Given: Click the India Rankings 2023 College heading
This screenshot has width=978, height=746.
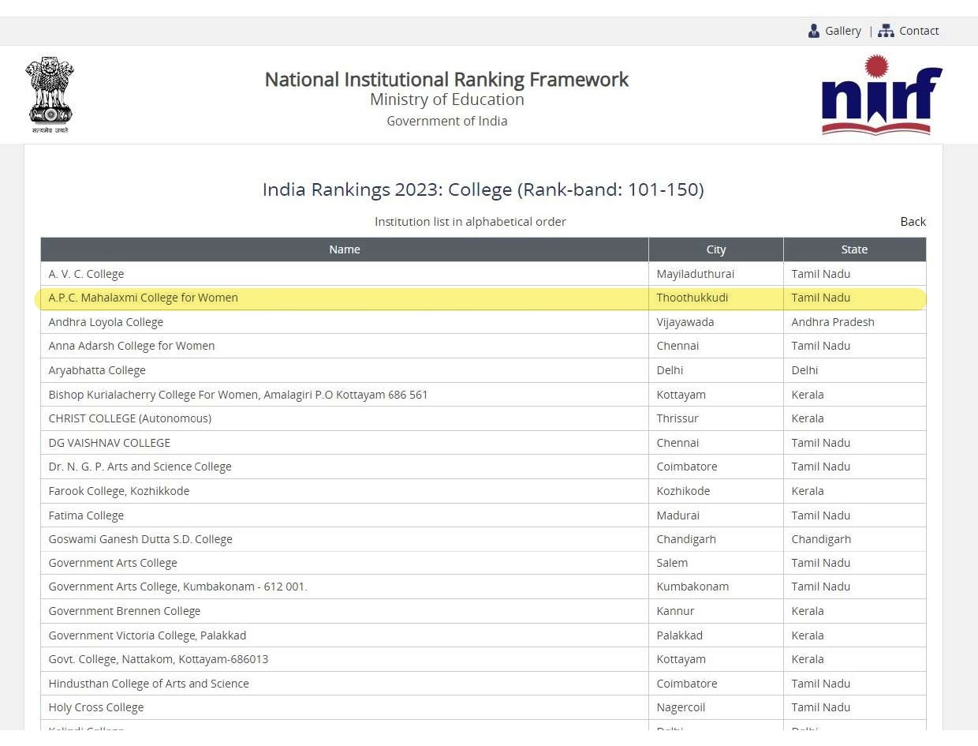Looking at the screenshot, I should coord(483,189).
